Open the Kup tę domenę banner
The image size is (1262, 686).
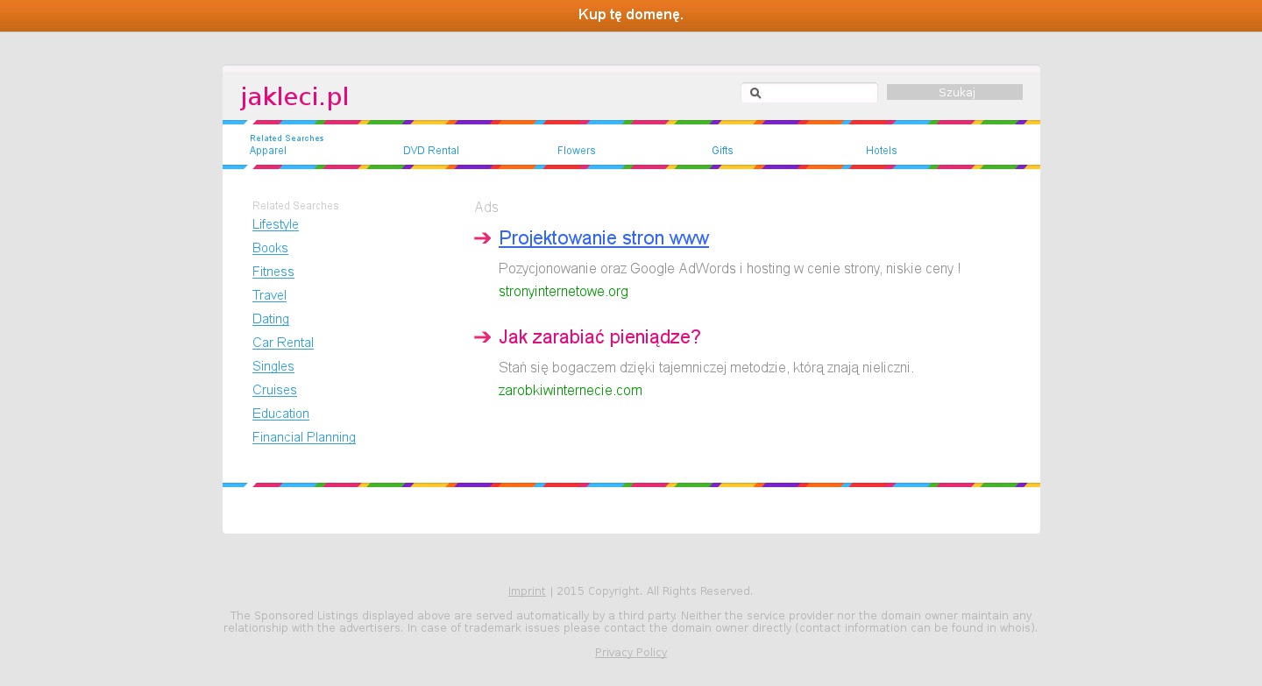click(631, 15)
